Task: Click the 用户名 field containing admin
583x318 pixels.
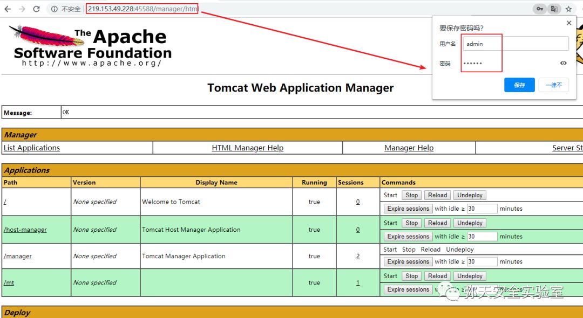Action: (516, 44)
